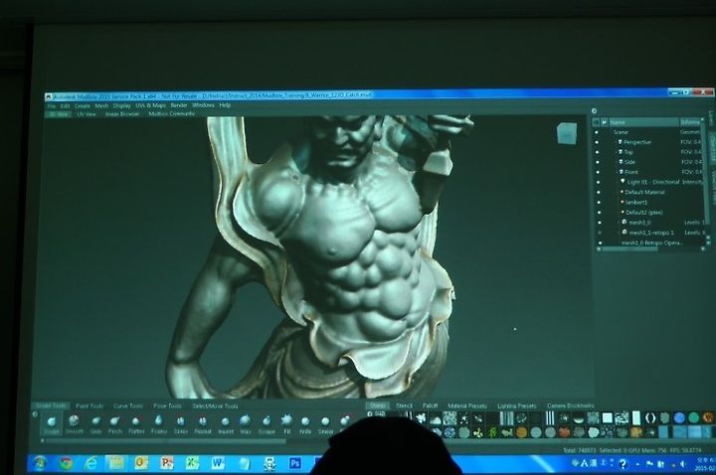Pick the blue circle stamp
The width and height of the screenshot is (716, 475).
(x=679, y=417)
